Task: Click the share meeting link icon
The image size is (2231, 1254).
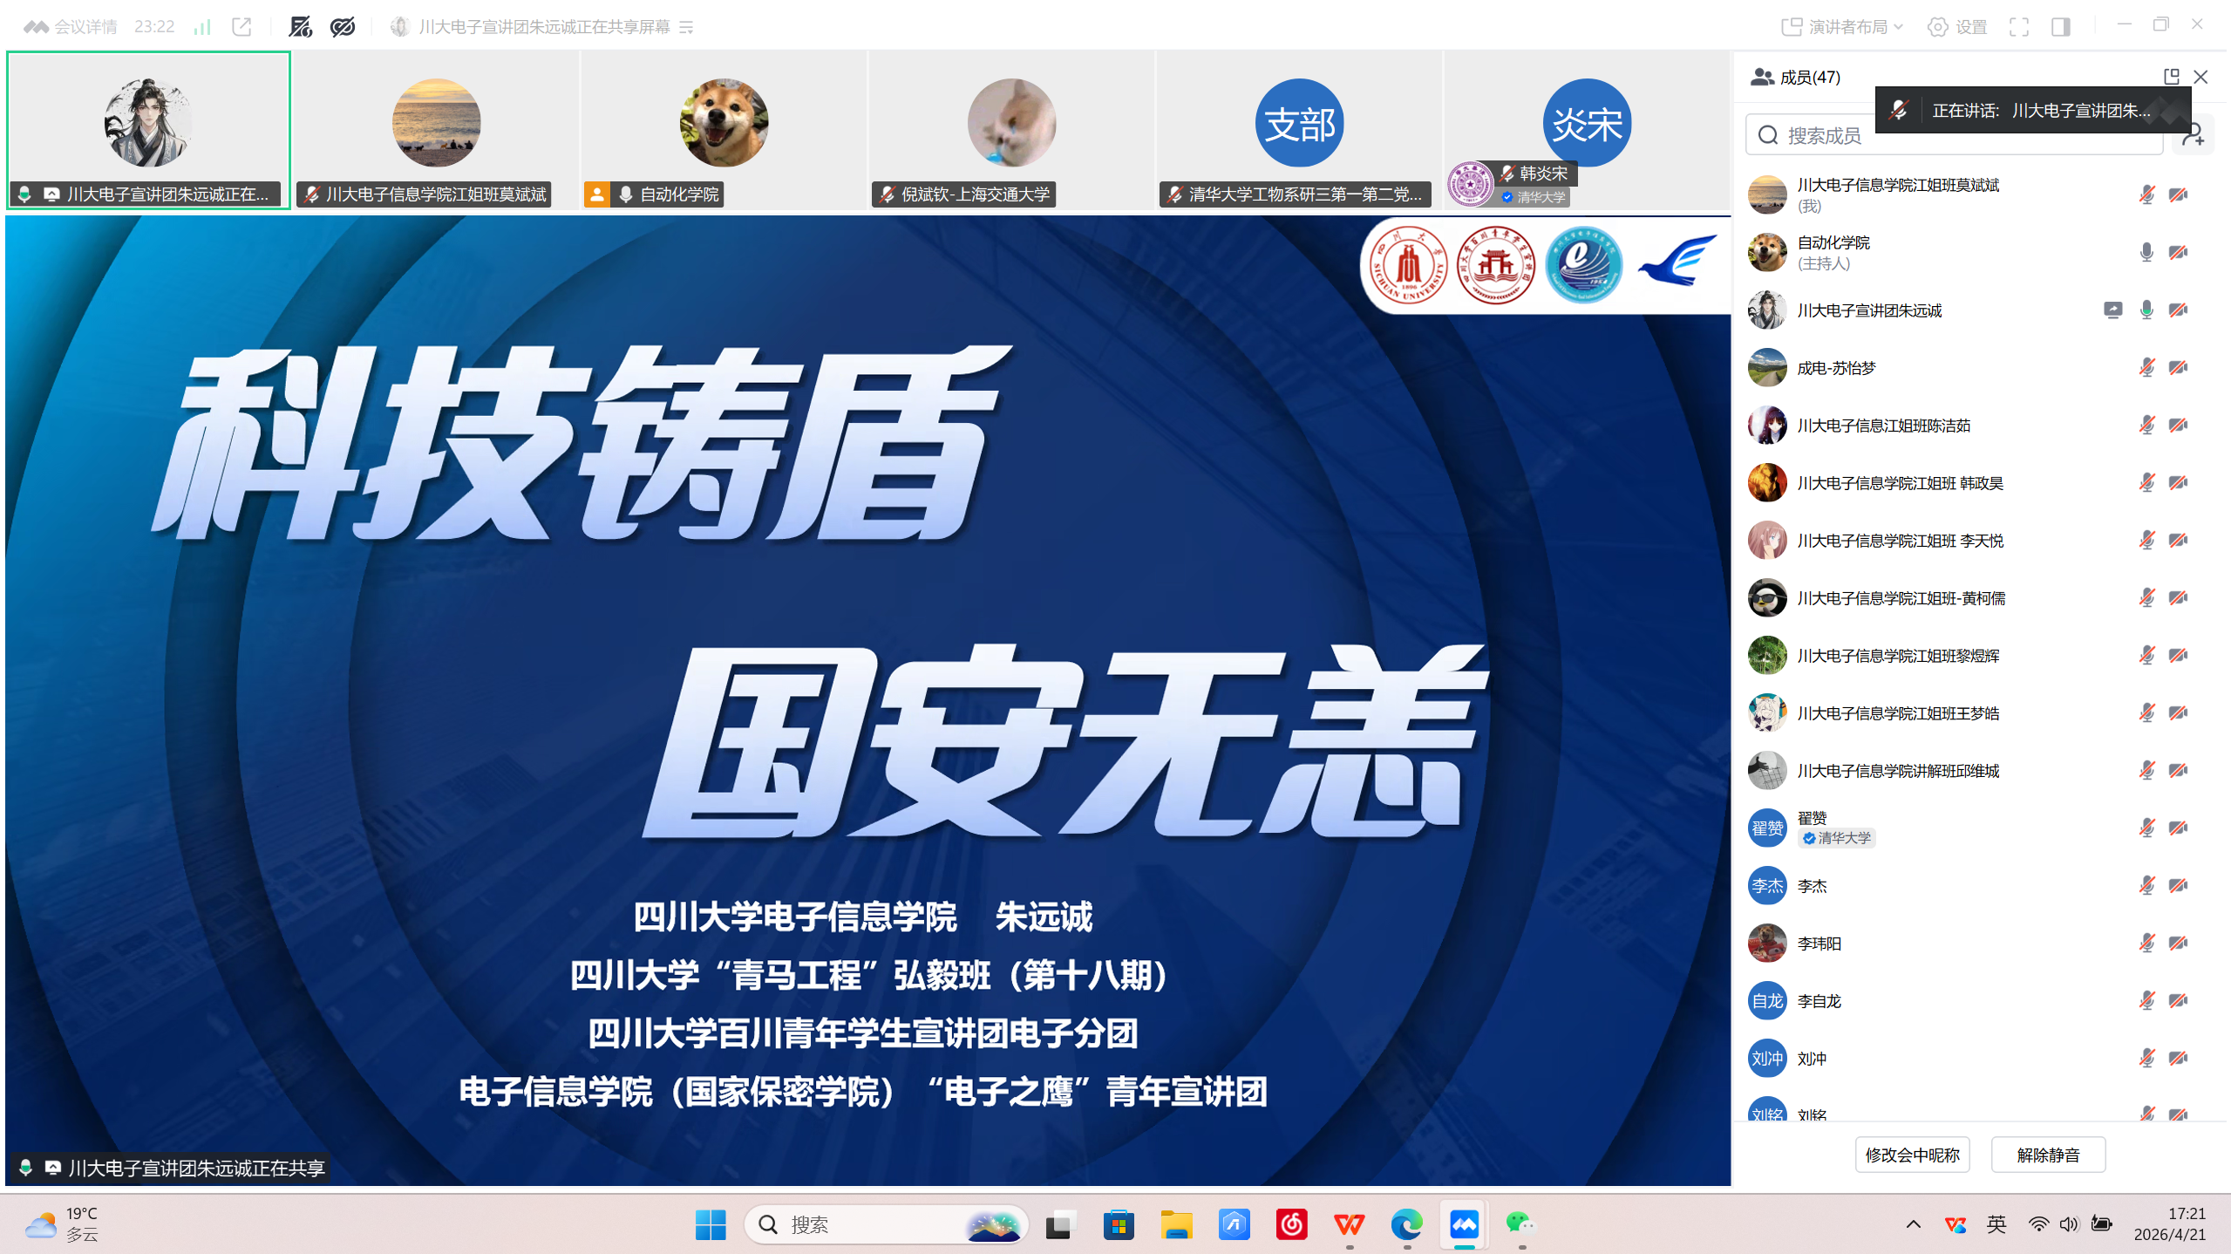Action: click(242, 27)
